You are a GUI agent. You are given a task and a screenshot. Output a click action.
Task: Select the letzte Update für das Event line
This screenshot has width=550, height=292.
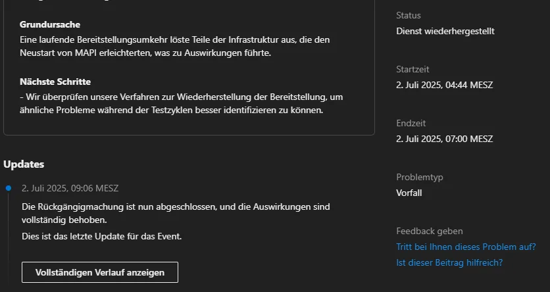tap(102, 237)
